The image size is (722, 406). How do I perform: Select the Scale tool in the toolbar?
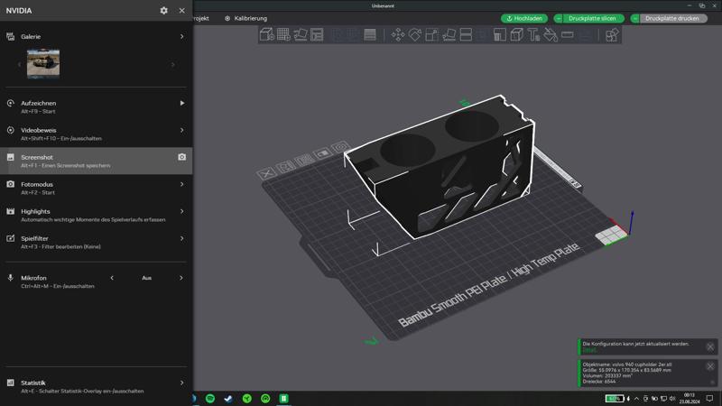pos(432,35)
